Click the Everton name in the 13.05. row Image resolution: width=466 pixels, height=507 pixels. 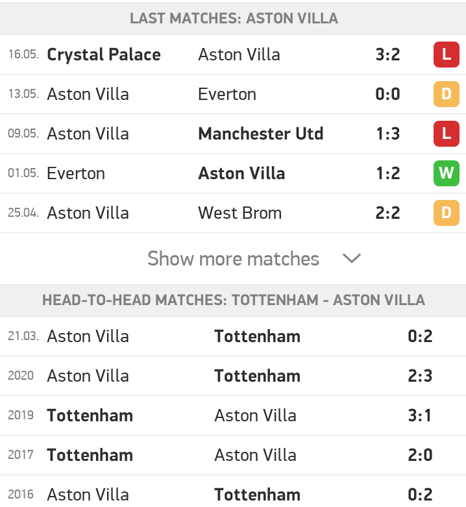(227, 94)
